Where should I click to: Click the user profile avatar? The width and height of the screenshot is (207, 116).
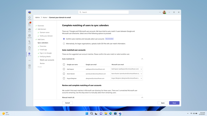click(164, 12)
